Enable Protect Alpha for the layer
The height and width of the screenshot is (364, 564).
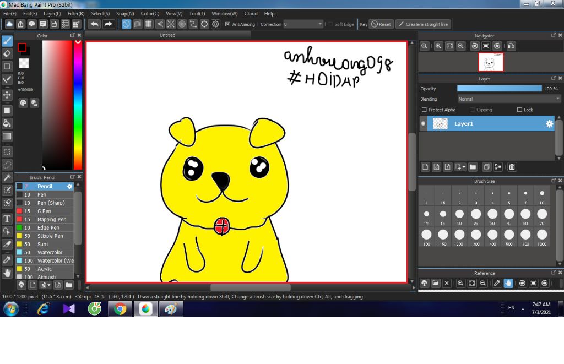424,110
